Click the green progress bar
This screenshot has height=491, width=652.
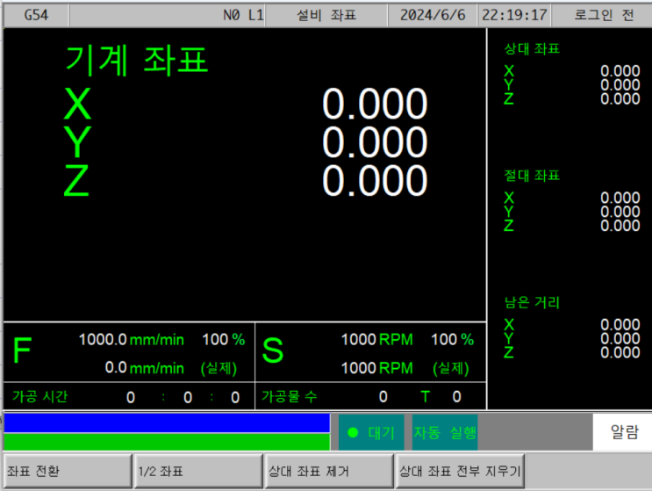click(x=167, y=442)
